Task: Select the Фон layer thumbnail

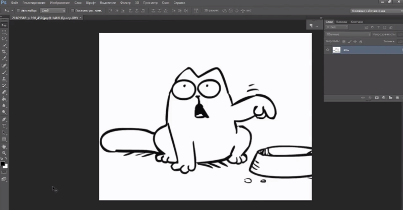Action: [337, 50]
